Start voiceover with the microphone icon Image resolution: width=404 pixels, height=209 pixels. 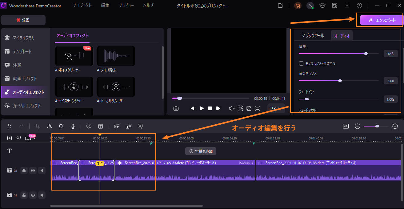pyautogui.click(x=73, y=126)
